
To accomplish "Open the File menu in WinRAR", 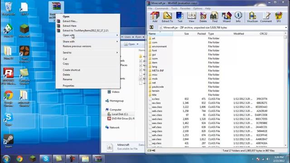I will (150, 9).
